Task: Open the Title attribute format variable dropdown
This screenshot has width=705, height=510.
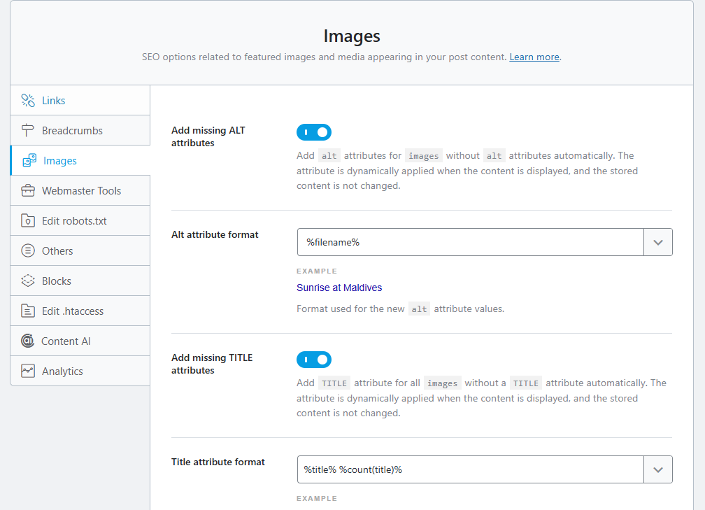Action: (657, 469)
